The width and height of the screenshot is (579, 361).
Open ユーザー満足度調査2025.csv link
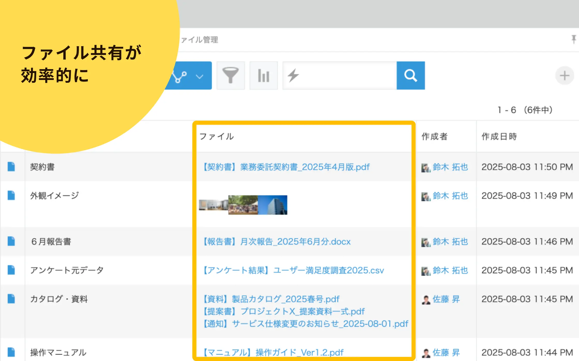(x=294, y=270)
